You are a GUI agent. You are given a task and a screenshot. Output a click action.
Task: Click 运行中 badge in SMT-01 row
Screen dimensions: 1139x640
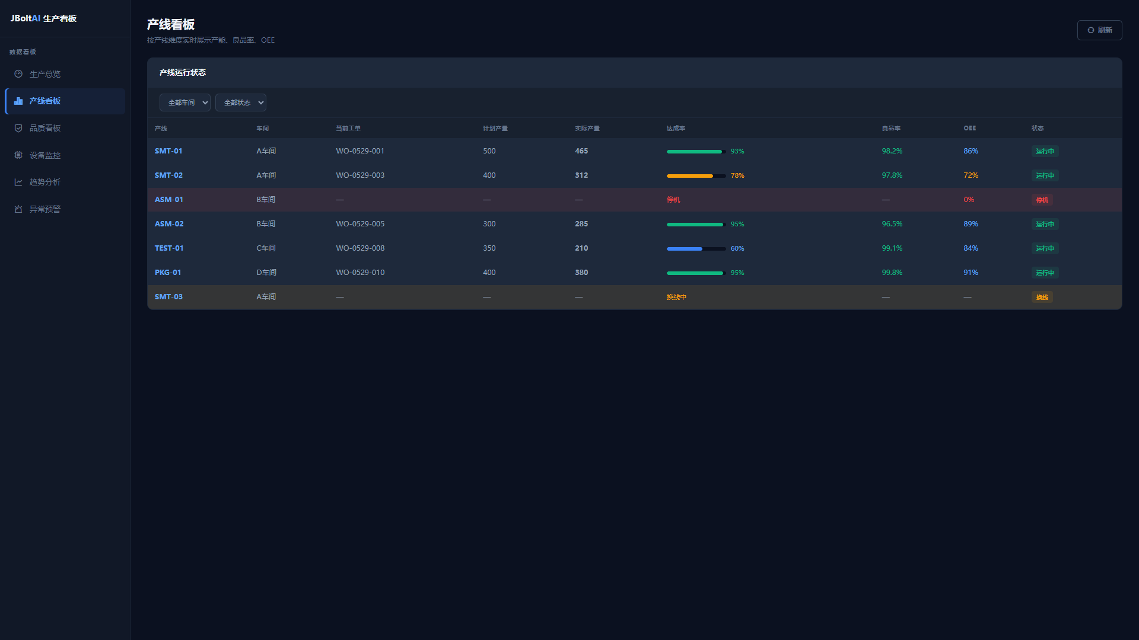click(x=1045, y=152)
